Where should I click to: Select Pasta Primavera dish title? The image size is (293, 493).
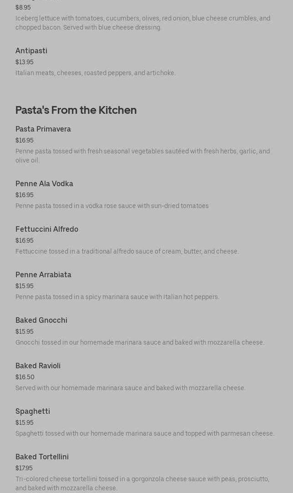pyautogui.click(x=43, y=129)
